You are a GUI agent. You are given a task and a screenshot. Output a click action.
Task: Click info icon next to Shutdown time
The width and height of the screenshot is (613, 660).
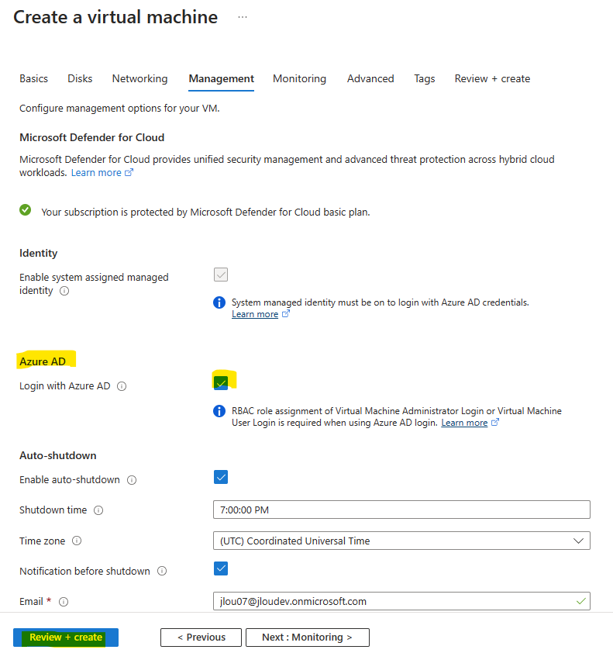coord(98,510)
